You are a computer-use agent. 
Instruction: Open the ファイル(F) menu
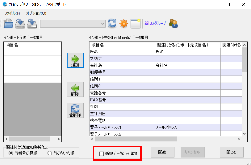click(x=12, y=13)
